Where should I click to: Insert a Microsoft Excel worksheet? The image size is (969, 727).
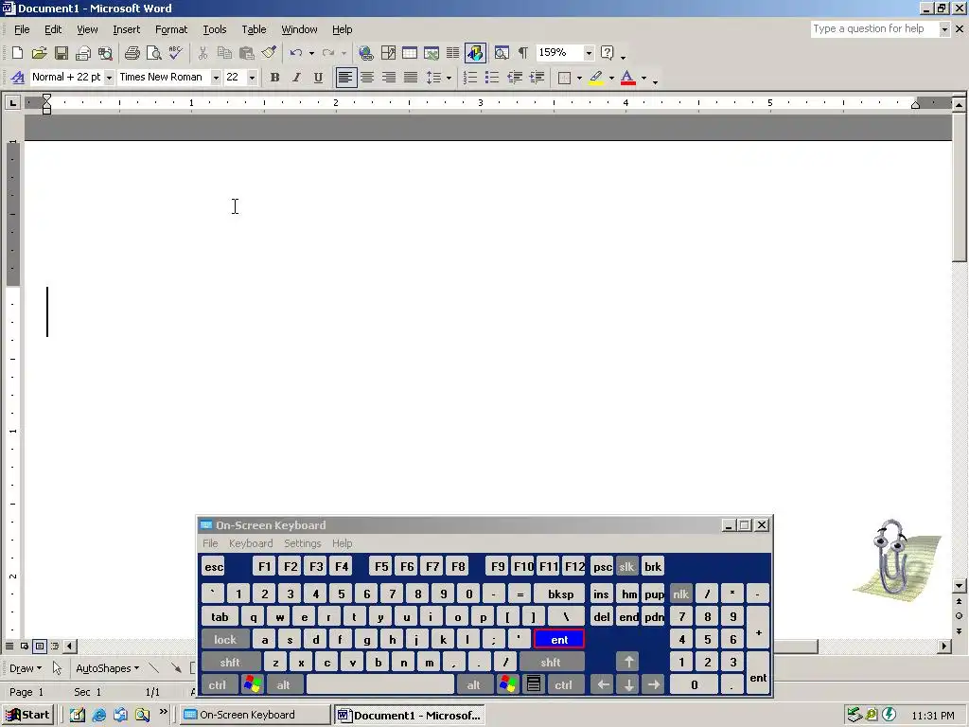click(432, 53)
